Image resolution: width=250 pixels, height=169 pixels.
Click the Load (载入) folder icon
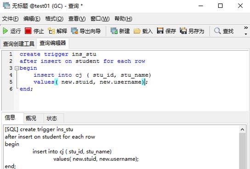(137, 31)
